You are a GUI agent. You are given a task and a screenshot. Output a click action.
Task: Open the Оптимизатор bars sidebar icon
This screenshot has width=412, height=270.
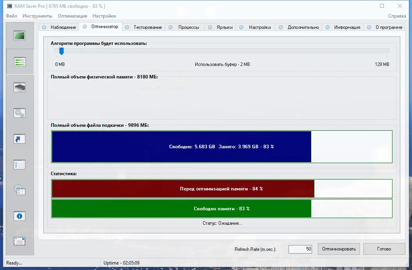point(20,61)
